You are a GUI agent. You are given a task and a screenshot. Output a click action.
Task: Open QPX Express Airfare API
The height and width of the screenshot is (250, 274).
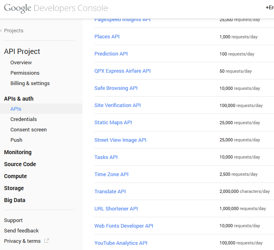click(x=122, y=71)
